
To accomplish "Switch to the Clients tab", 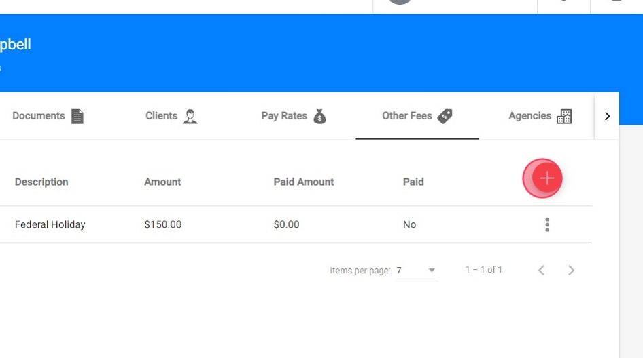I will click(171, 116).
